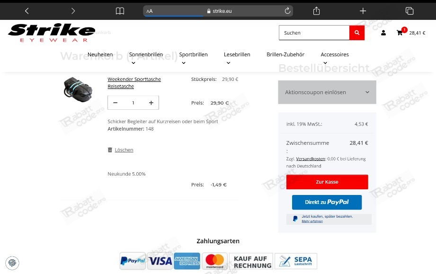Click Löschen to remove the item
Viewport: 436px width, 274px height.
(124, 150)
